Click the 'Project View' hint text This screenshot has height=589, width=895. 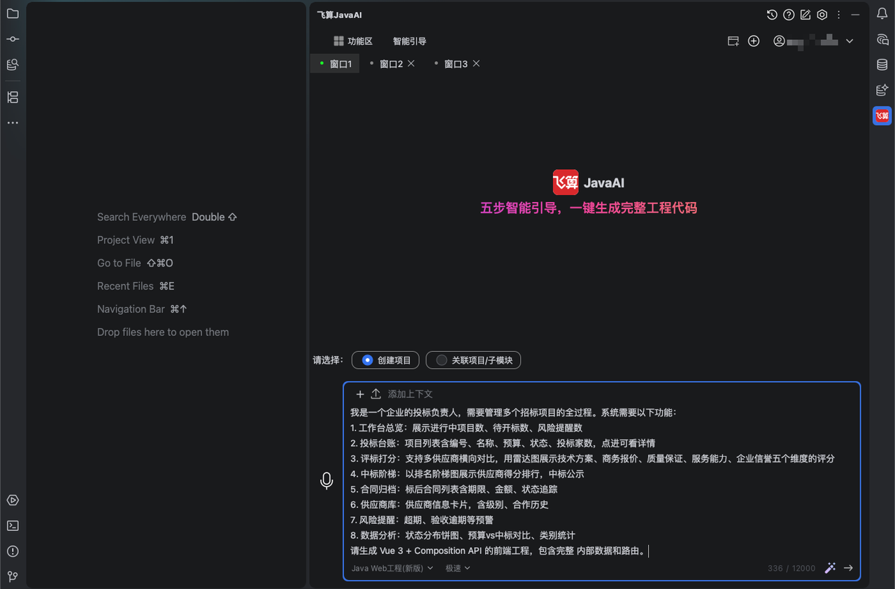pyautogui.click(x=126, y=240)
